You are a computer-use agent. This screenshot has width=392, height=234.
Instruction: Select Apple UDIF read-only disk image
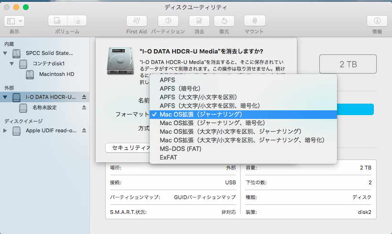[x=51, y=130]
